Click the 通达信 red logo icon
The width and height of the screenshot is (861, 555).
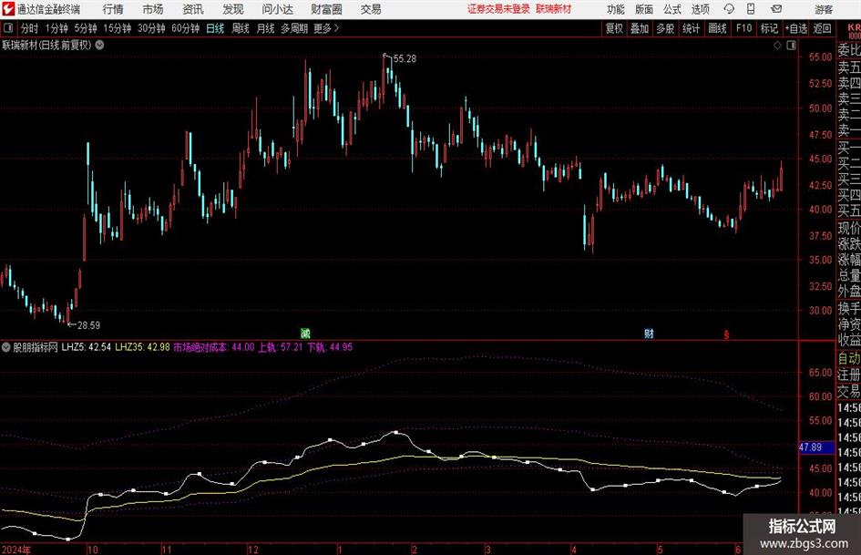point(8,9)
